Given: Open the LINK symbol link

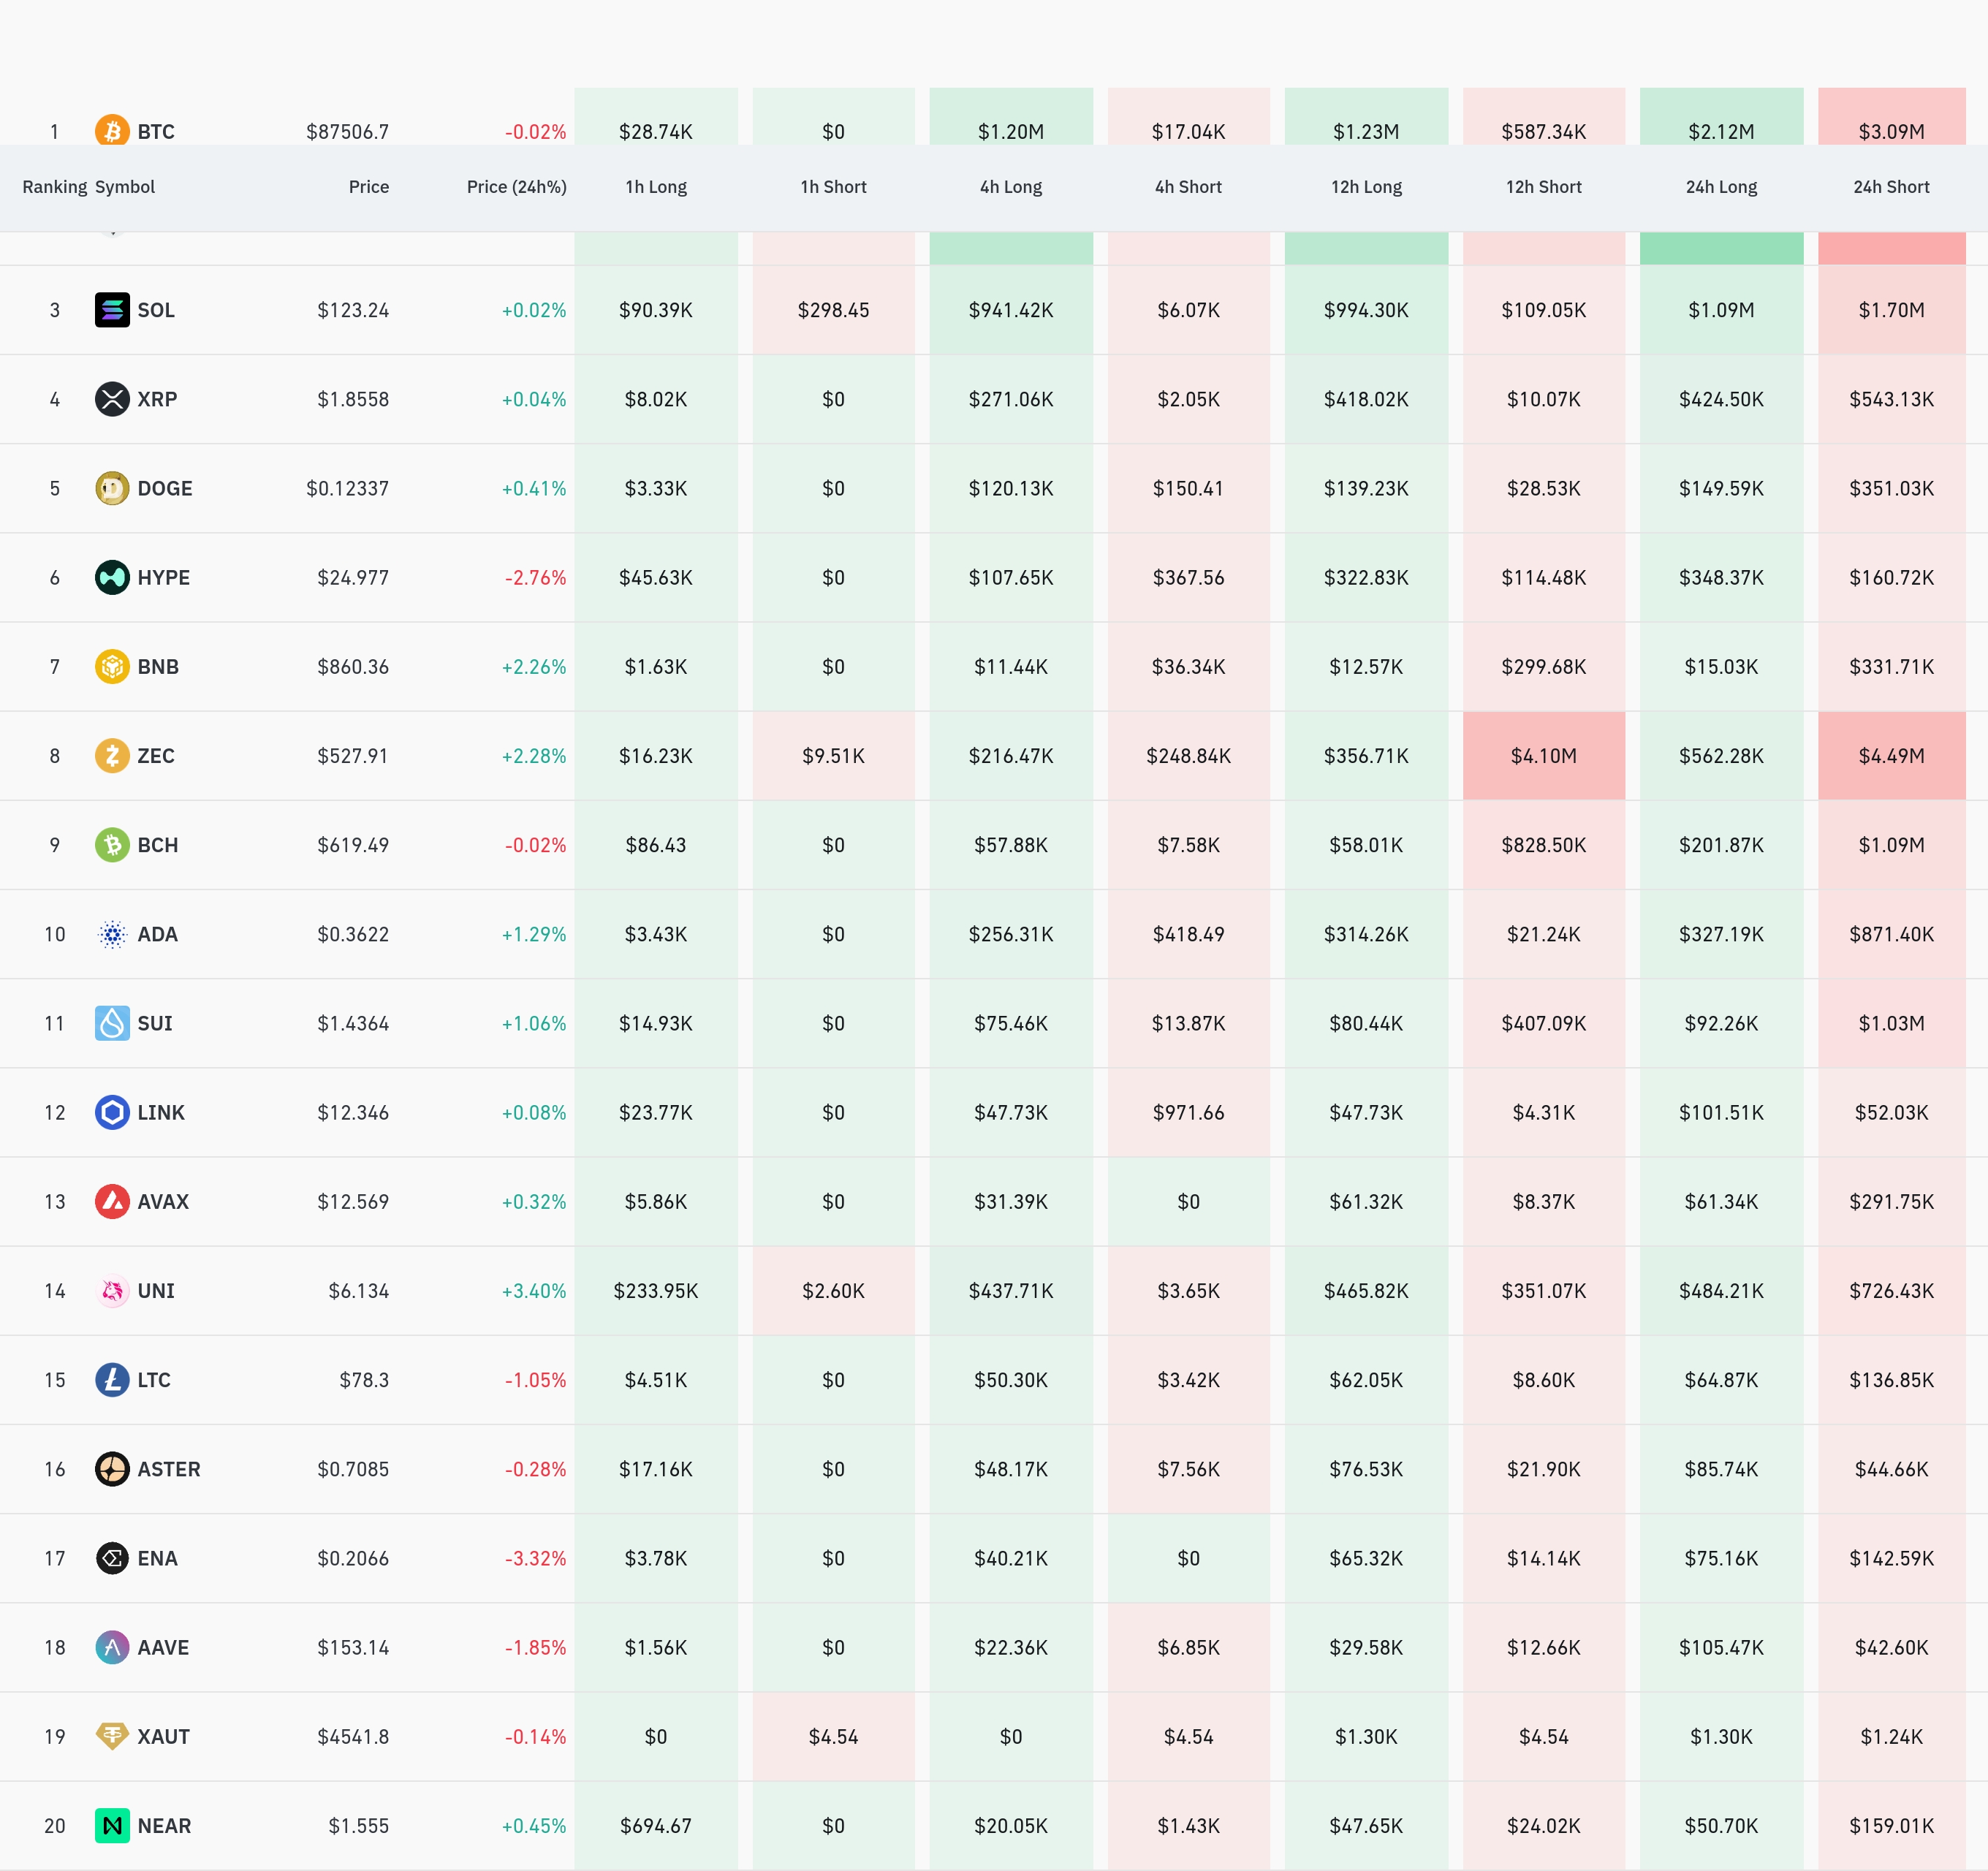Looking at the screenshot, I should pyautogui.click(x=161, y=1113).
